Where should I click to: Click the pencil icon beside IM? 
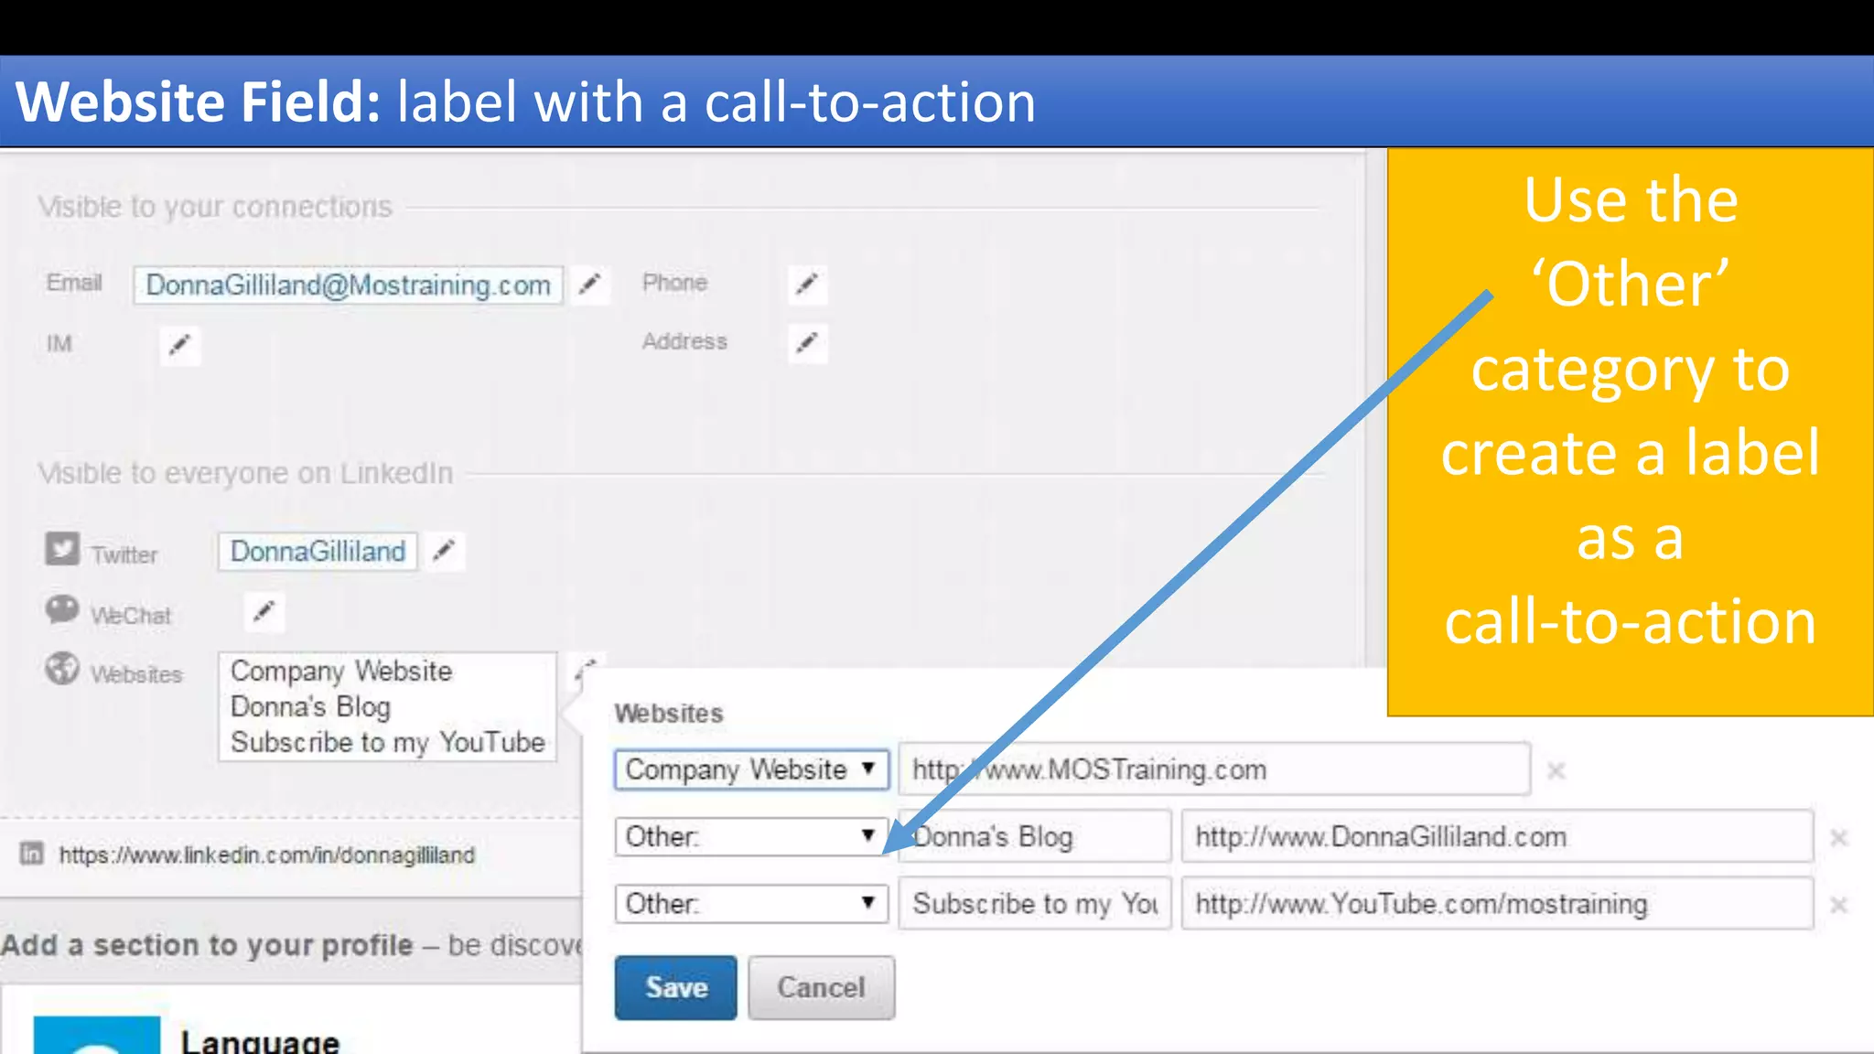[x=179, y=345]
